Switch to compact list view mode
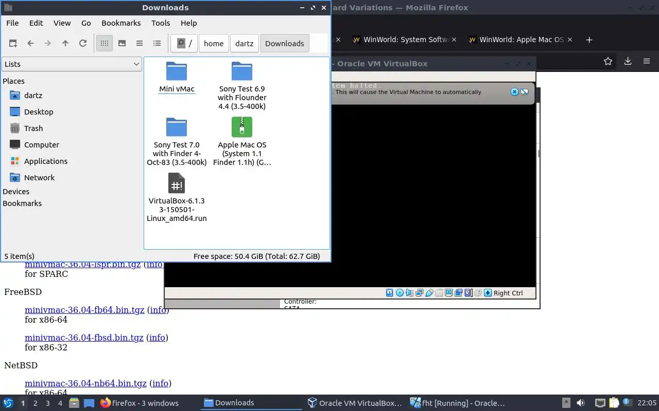This screenshot has width=659, height=411. (140, 44)
